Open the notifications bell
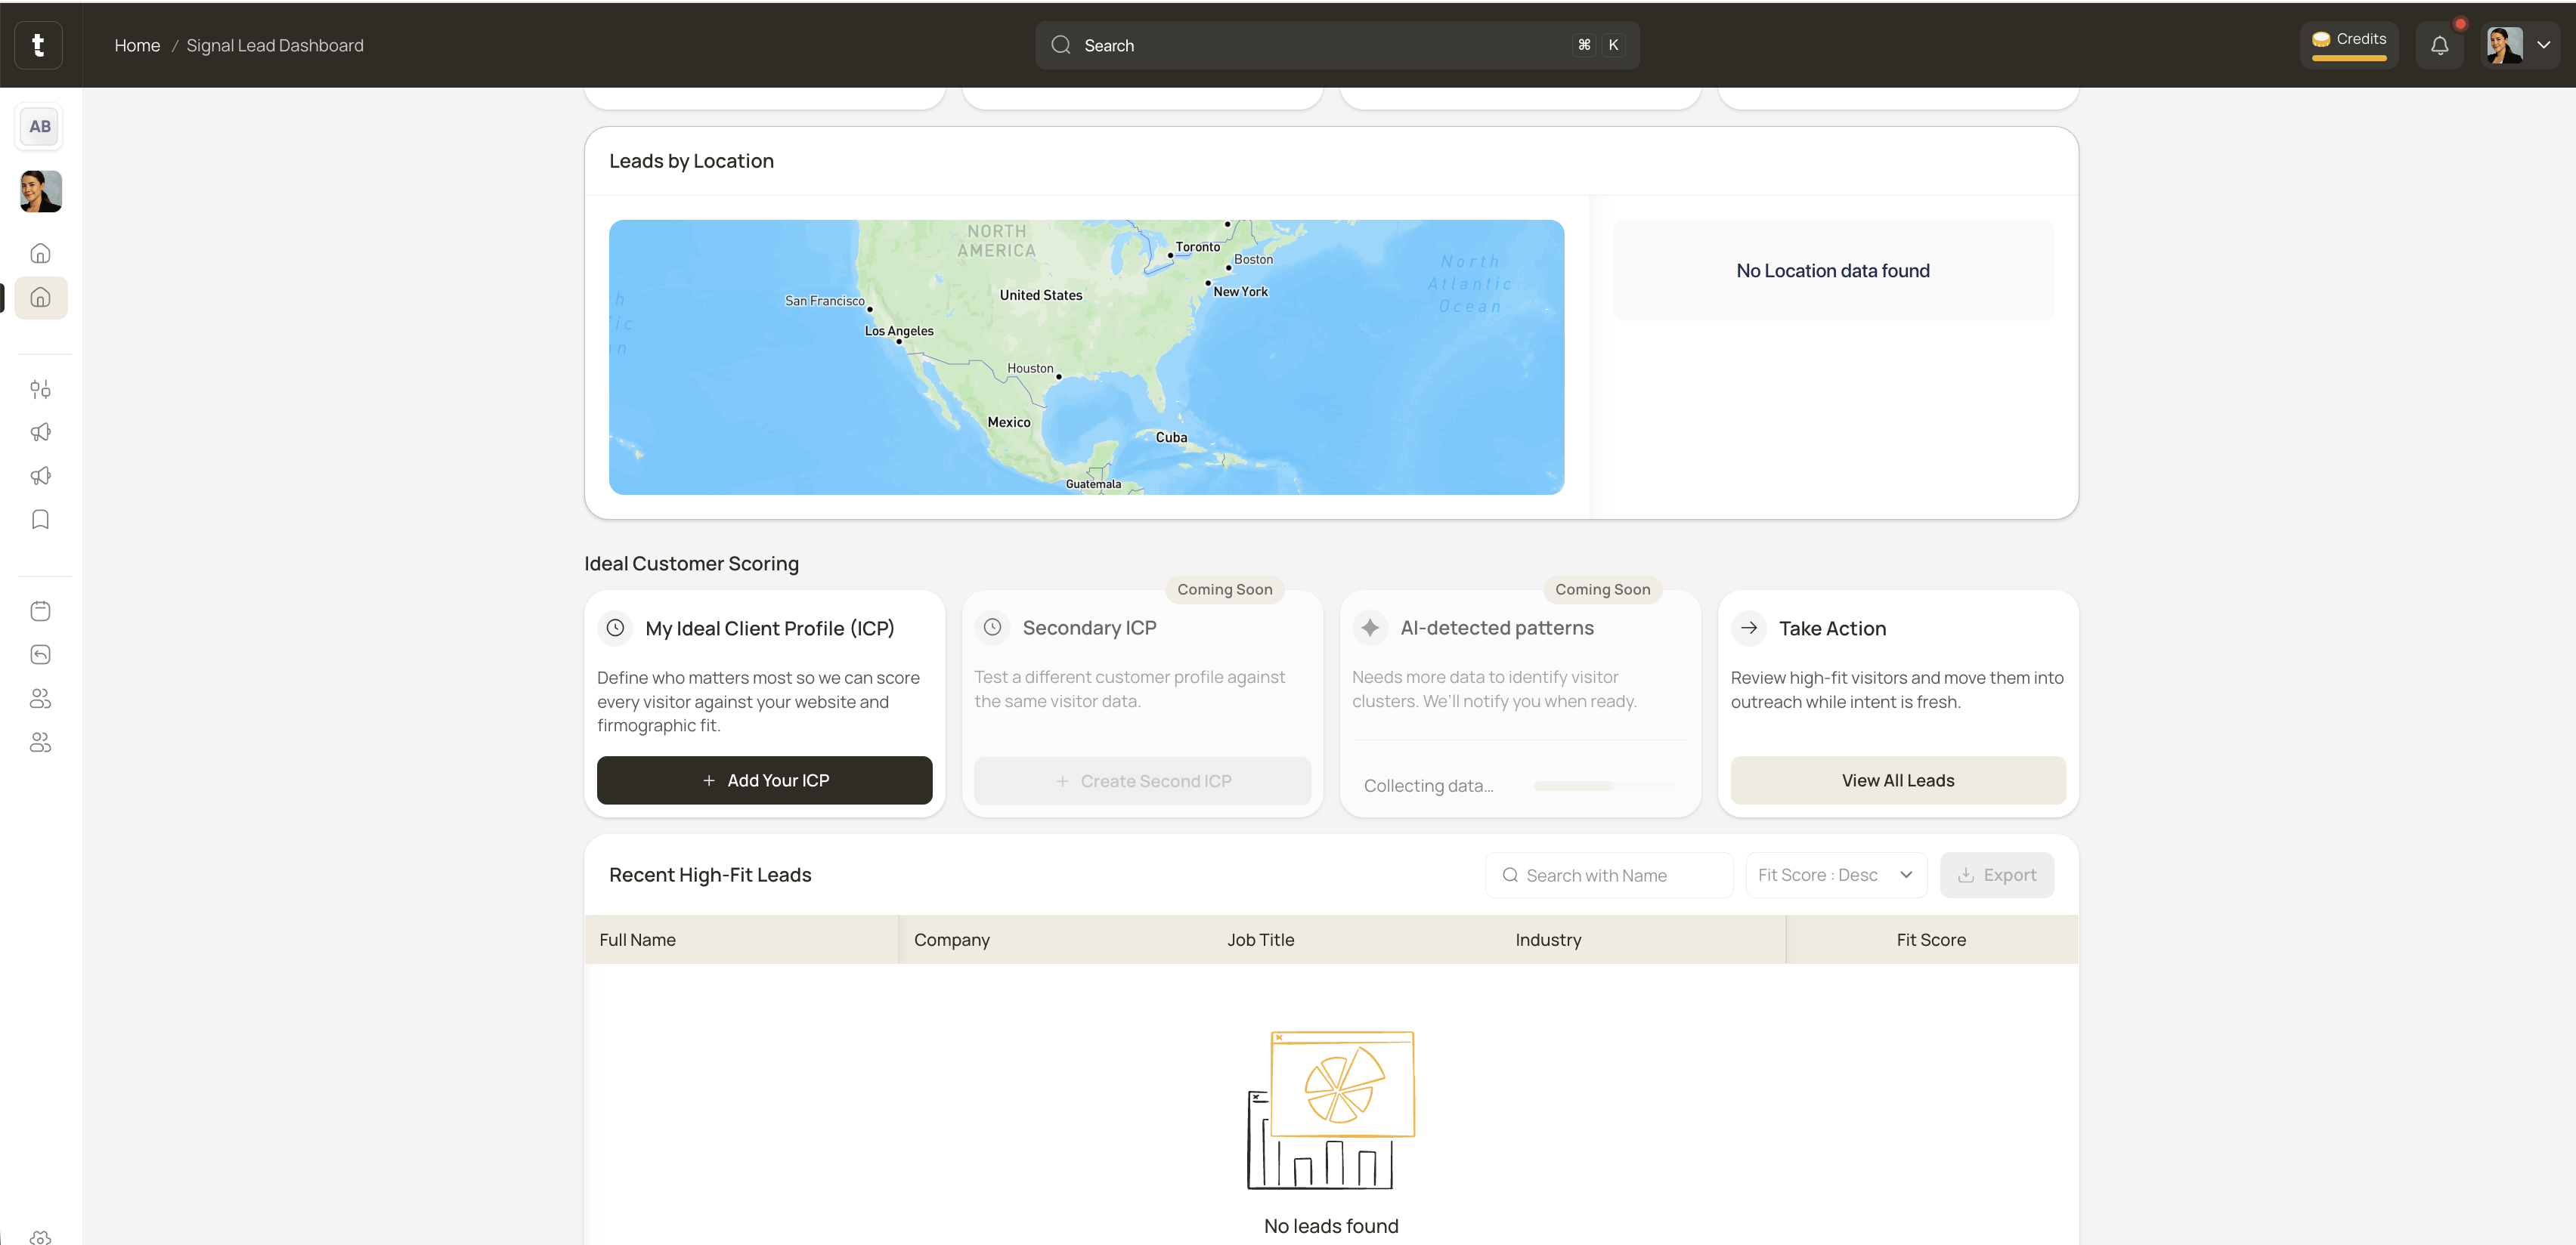This screenshot has height=1245, width=2576. tap(2440, 45)
